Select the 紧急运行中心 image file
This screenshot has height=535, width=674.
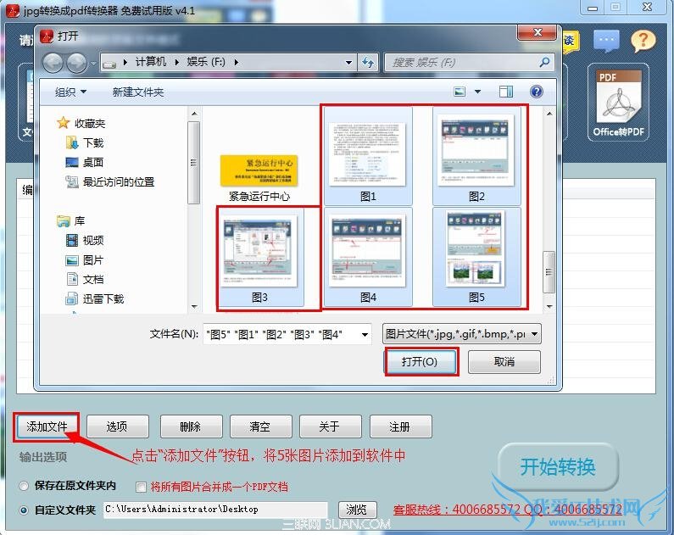[x=259, y=177]
